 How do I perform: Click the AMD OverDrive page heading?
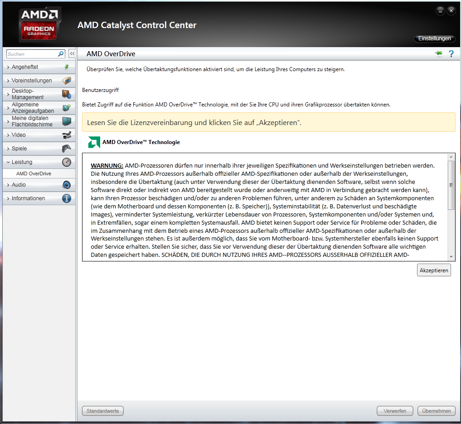(111, 54)
